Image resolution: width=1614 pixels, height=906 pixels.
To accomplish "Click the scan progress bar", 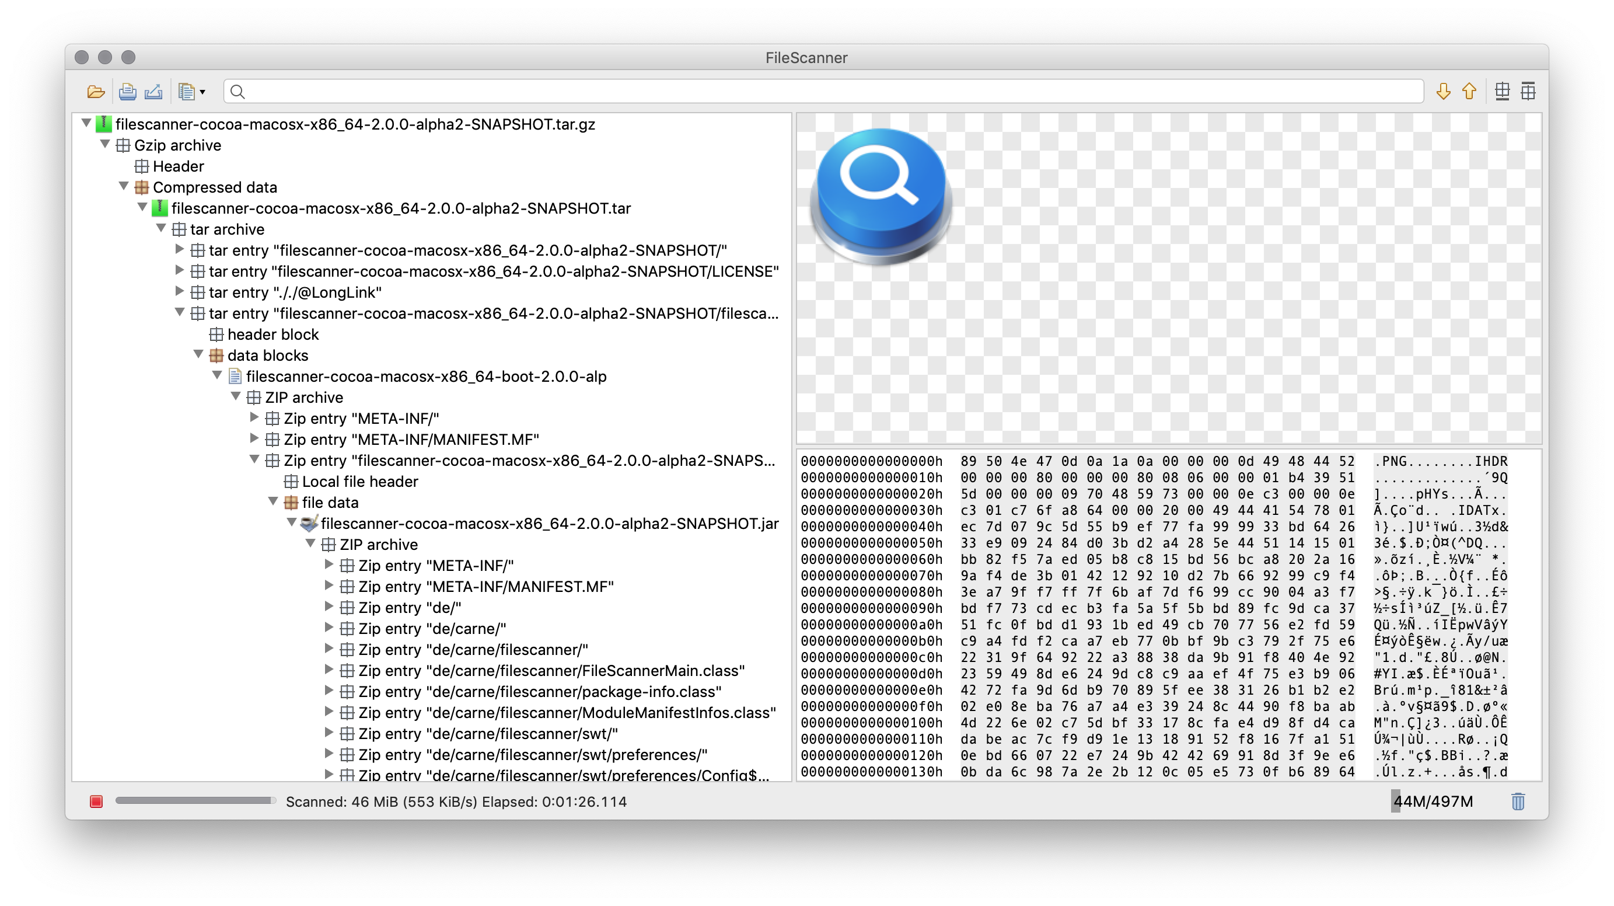I will [x=195, y=801].
